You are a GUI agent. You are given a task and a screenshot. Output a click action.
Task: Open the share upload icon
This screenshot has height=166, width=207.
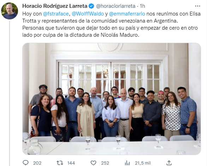point(169,163)
